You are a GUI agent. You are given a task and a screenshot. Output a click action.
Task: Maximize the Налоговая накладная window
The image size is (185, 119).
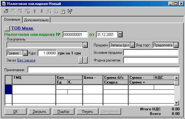point(175,4)
